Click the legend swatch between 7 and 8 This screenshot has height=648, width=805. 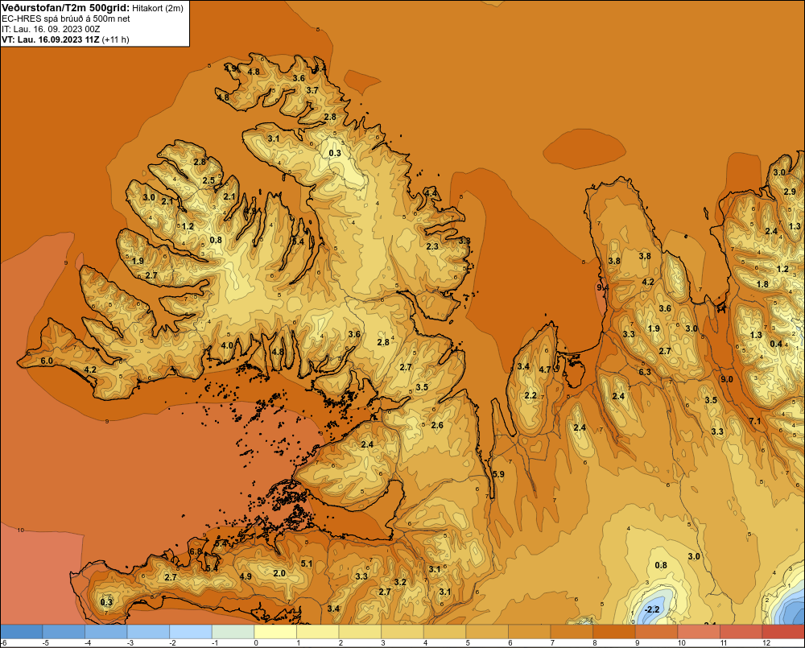coord(572,632)
